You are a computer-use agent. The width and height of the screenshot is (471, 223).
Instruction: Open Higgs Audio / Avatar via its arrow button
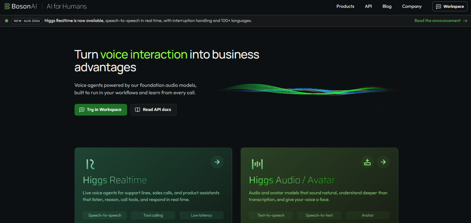tap(383, 162)
